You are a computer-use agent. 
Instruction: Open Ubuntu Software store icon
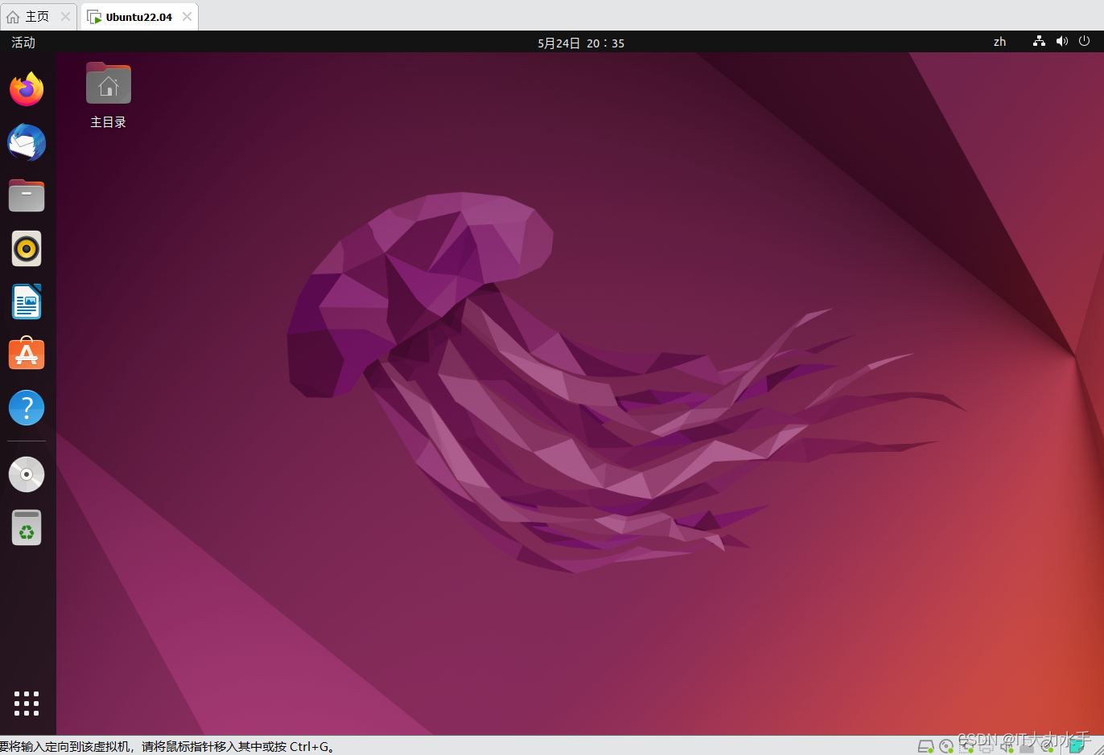pos(27,354)
